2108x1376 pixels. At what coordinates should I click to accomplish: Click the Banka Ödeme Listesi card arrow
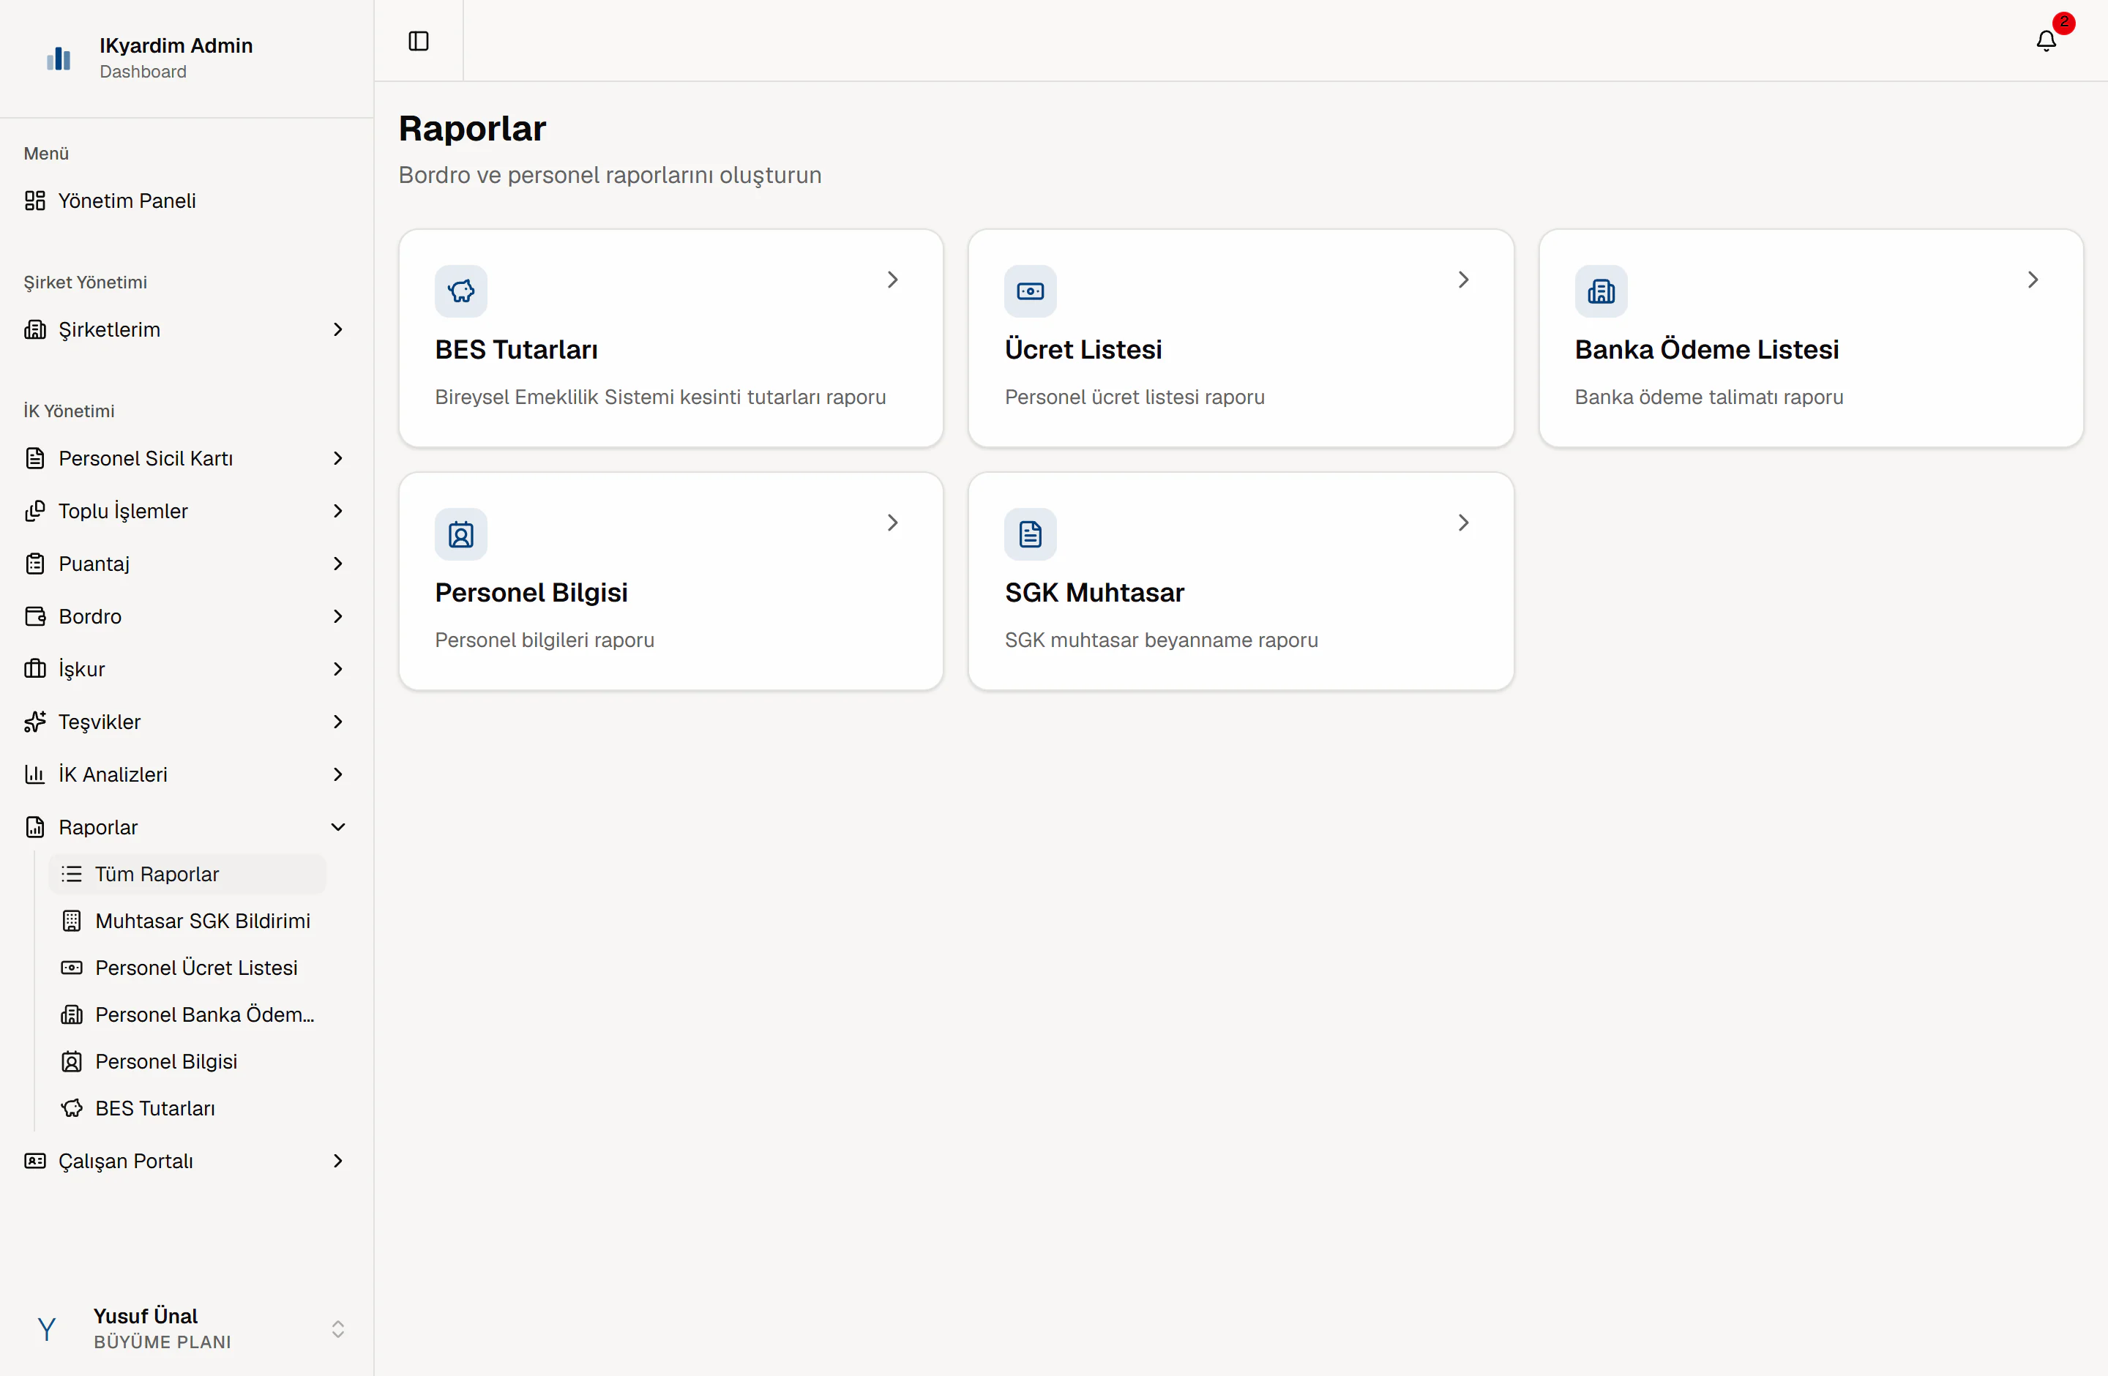click(x=2033, y=280)
